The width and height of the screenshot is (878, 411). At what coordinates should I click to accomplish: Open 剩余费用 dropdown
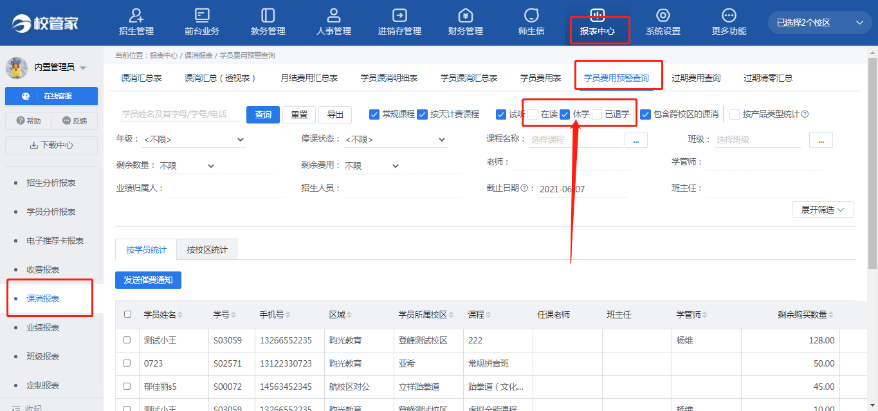(372, 166)
